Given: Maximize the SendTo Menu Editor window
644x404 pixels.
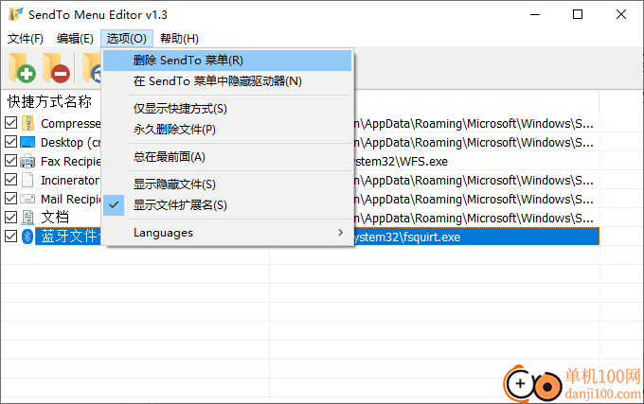Looking at the screenshot, I should (578, 15).
